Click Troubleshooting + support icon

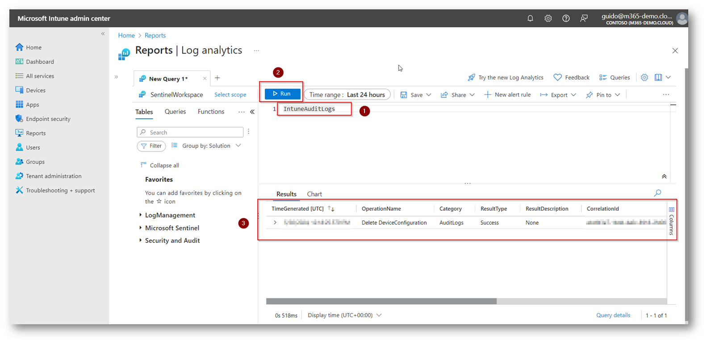pos(19,190)
